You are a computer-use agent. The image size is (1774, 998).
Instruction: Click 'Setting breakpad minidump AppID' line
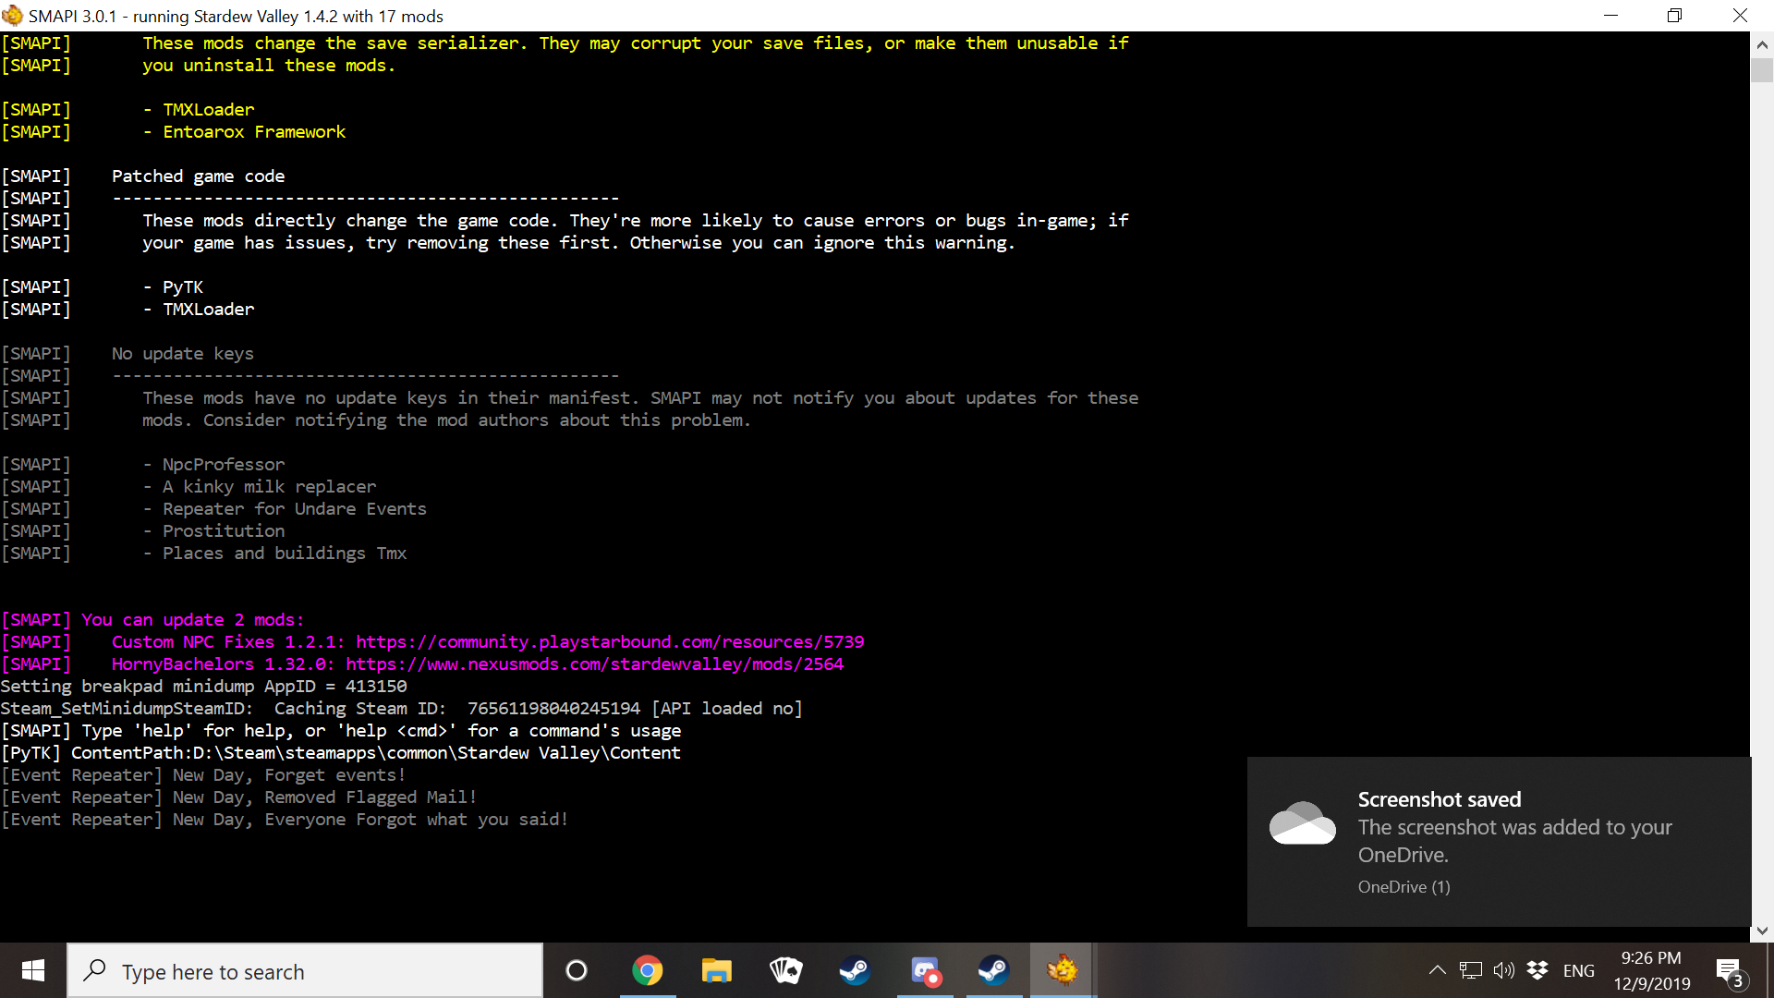coord(203,686)
